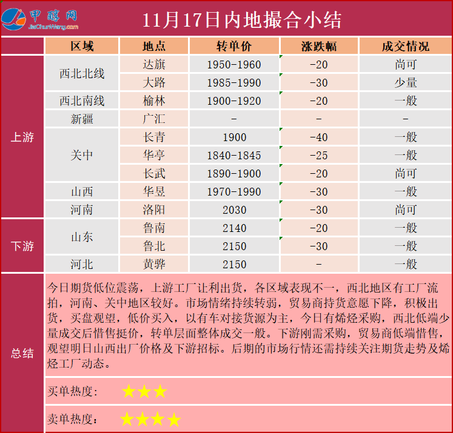The image size is (453, 433).
Task: Select the 区域 column header
Action: point(82,47)
